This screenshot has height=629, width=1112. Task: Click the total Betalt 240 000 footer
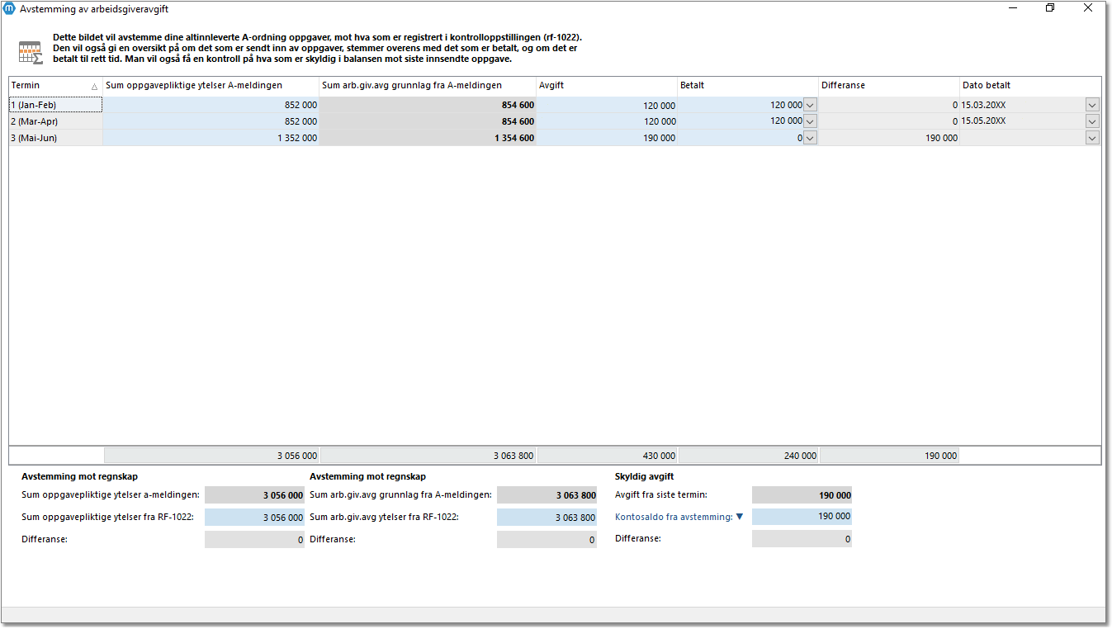[748, 456]
